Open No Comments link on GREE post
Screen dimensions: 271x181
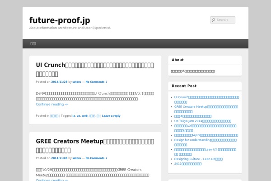pos(96,158)
